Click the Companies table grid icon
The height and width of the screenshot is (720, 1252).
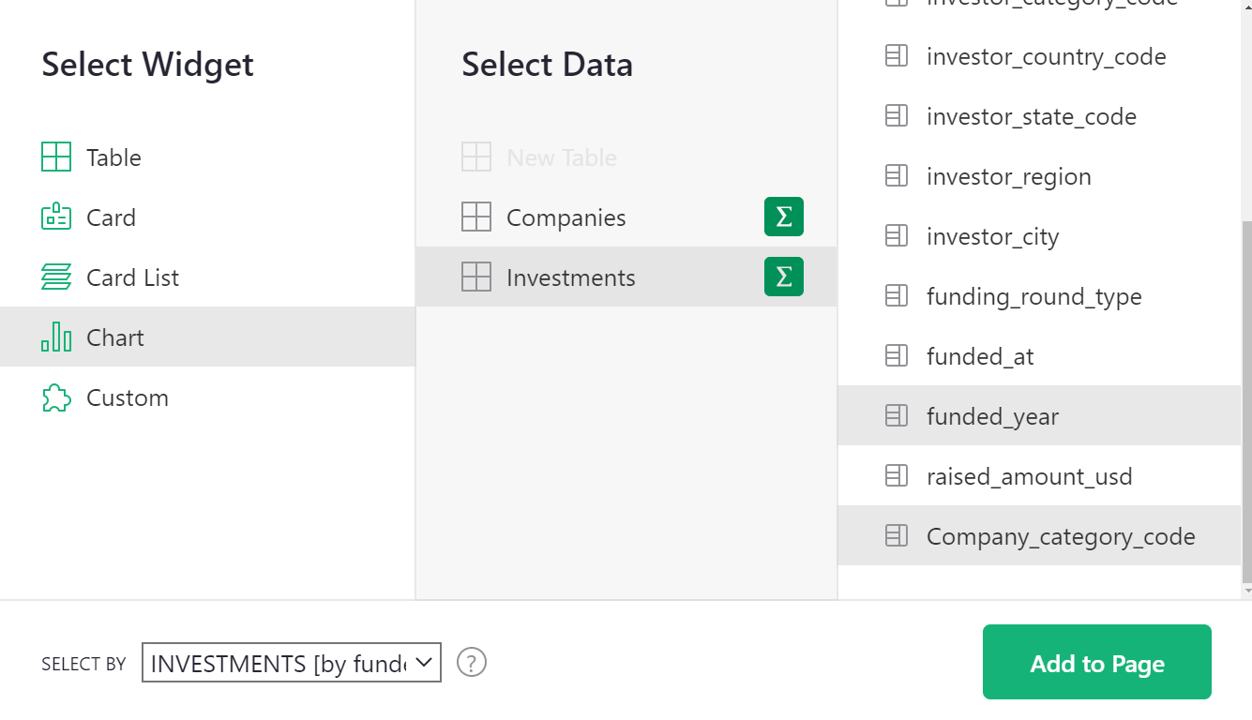(x=476, y=217)
